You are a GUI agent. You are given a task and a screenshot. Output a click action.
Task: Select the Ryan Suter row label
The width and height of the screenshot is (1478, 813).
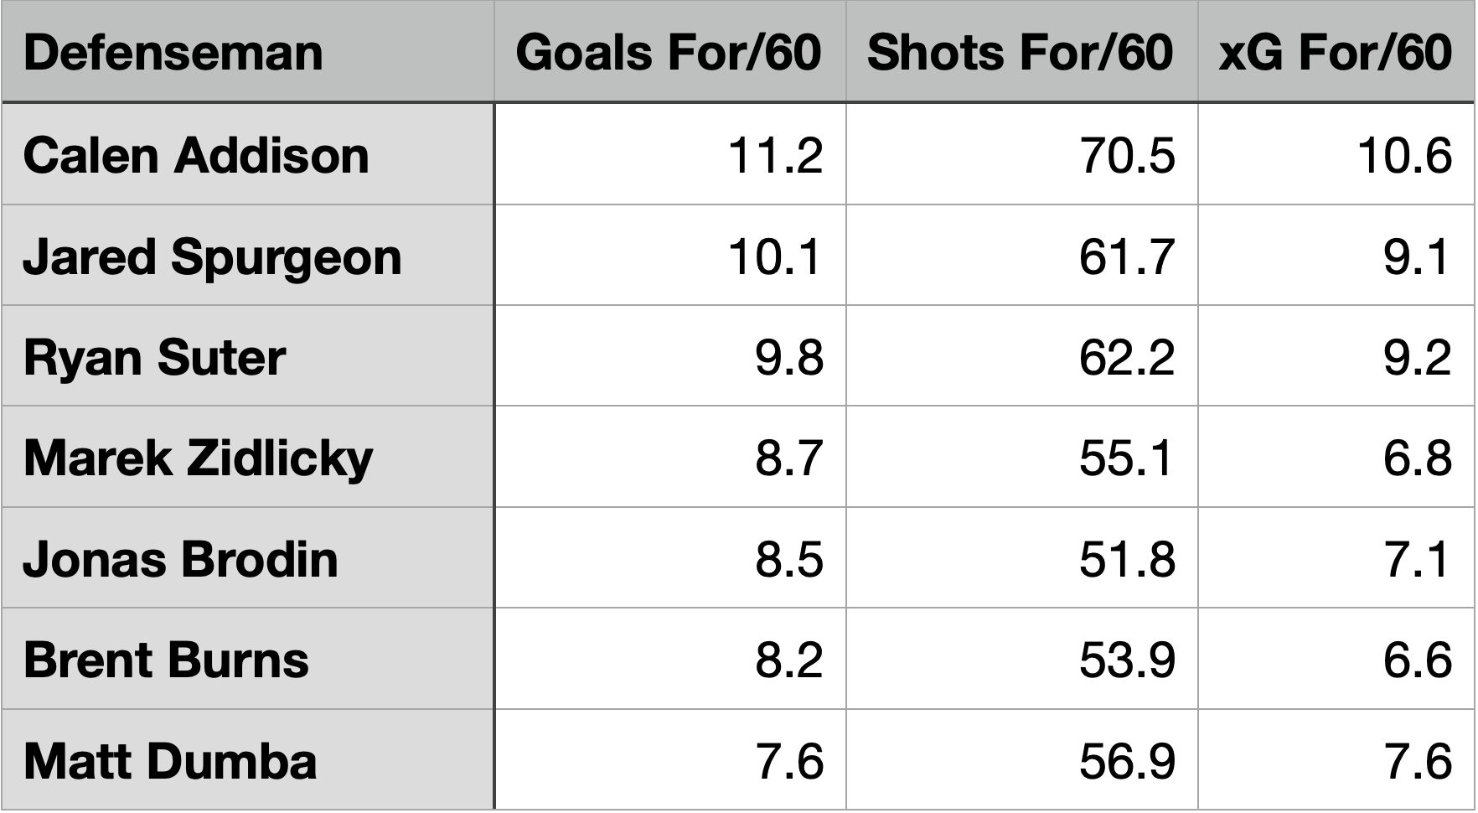point(154,358)
